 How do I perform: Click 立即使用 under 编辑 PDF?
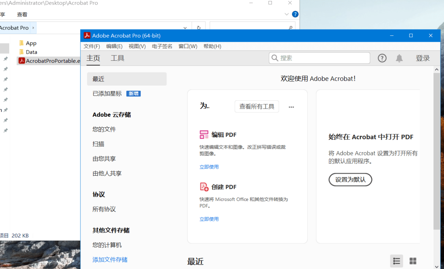[209, 167]
